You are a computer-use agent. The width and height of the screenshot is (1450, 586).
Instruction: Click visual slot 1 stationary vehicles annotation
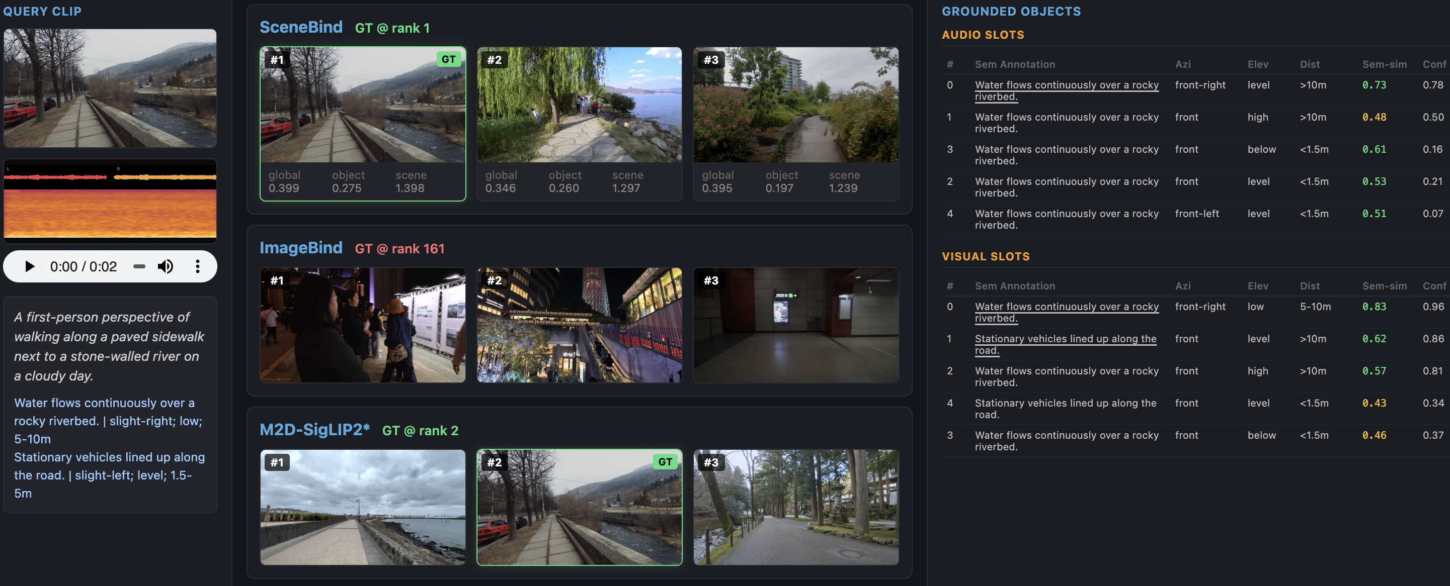click(1065, 344)
